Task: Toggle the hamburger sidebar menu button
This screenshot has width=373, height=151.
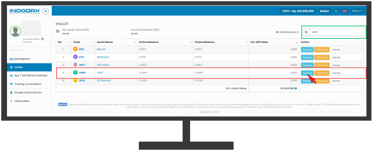Action: pos(46,11)
